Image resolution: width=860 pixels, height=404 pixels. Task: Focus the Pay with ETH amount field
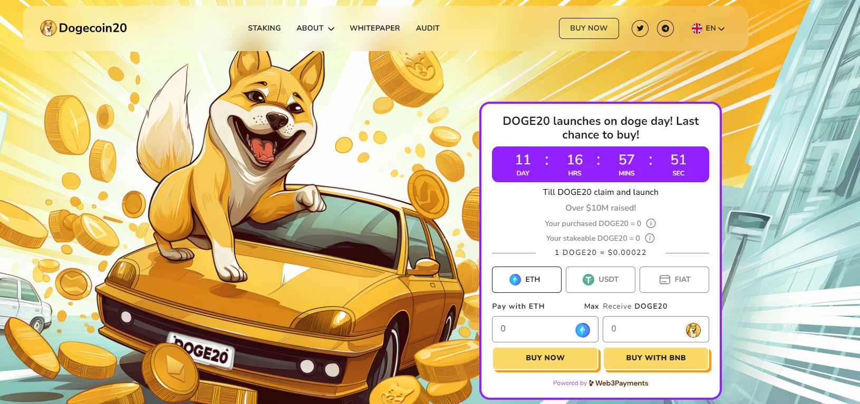pos(545,329)
